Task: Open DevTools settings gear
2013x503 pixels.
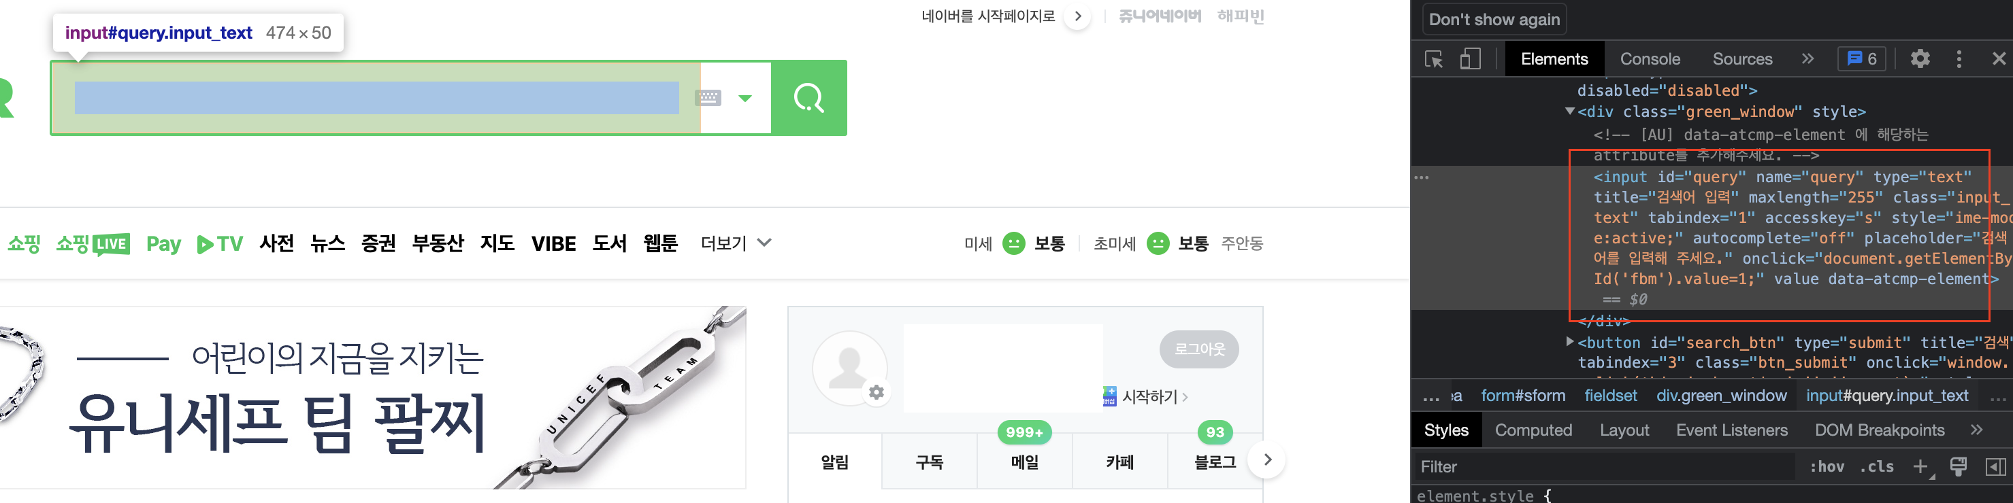Action: coord(1920,59)
